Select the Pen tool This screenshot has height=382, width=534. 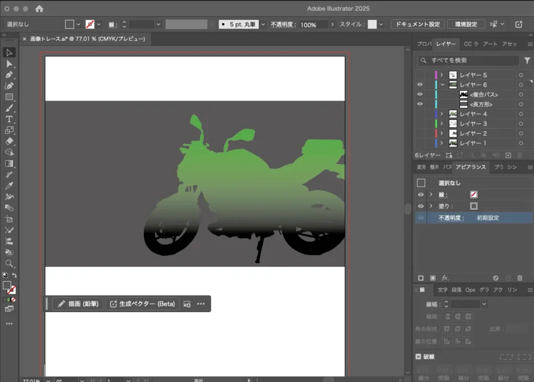click(9, 75)
